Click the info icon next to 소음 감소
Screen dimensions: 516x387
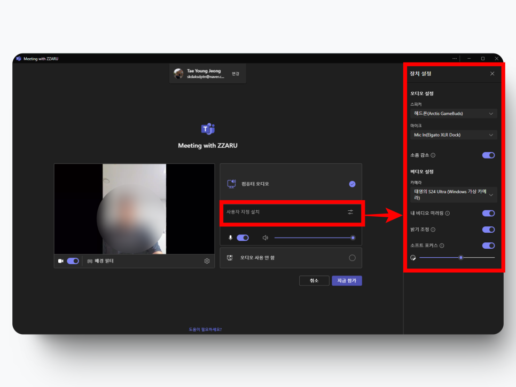(x=433, y=155)
